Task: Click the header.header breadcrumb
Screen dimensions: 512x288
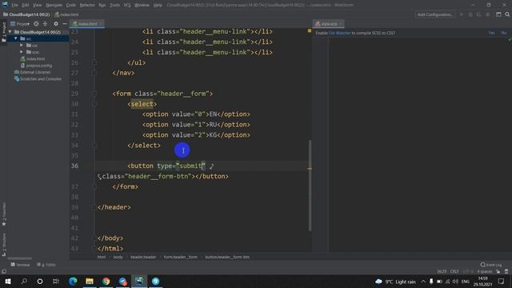Action: [x=143, y=257]
